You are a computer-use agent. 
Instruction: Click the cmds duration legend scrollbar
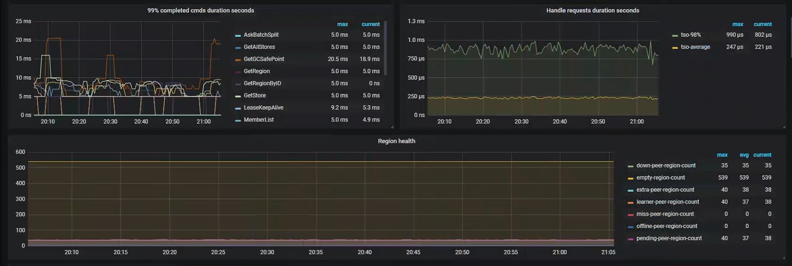pos(385,47)
